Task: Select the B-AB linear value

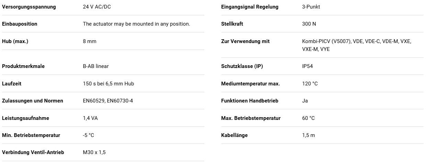Action: (96, 66)
